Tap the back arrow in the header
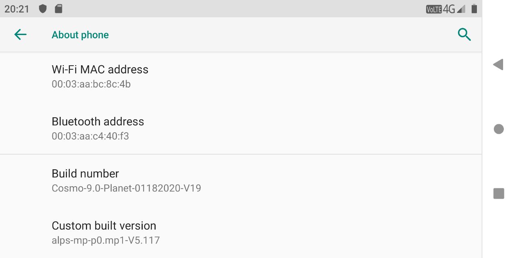This screenshot has height=258, width=516. point(20,35)
